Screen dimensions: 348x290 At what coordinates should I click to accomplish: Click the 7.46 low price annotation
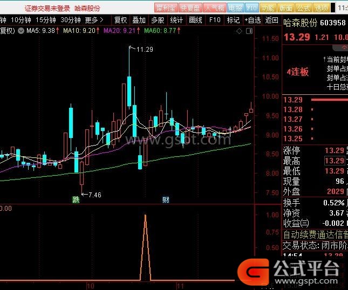coord(95,195)
